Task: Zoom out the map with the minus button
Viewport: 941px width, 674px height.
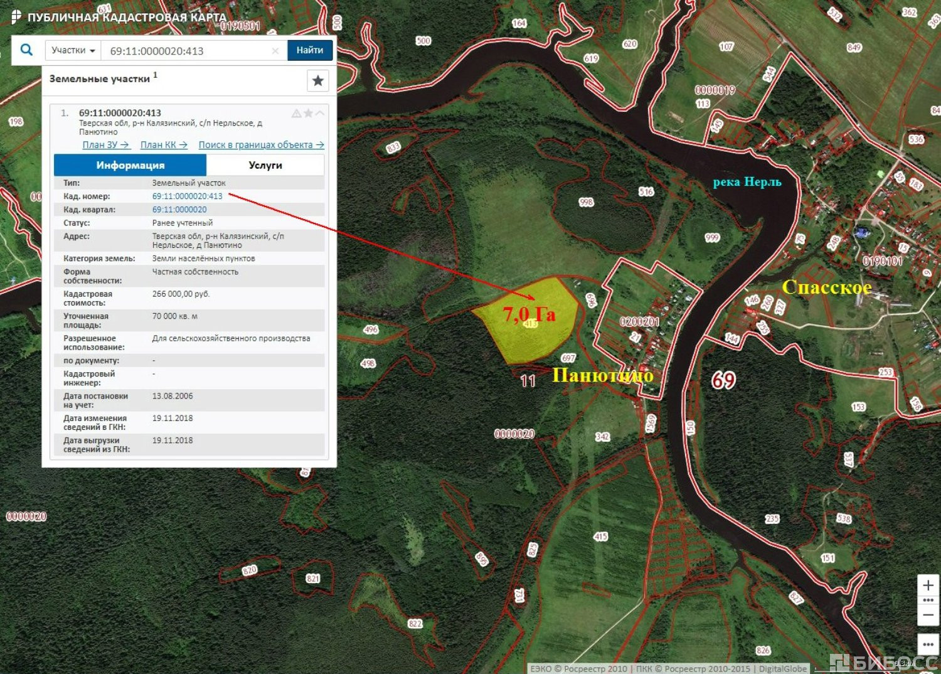Action: 928,615
